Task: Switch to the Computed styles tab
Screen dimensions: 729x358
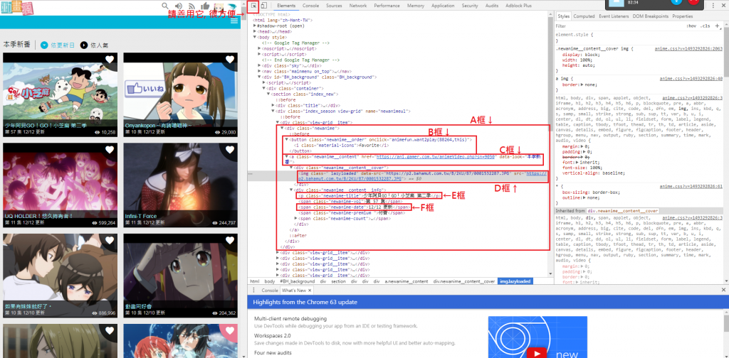Action: click(584, 16)
